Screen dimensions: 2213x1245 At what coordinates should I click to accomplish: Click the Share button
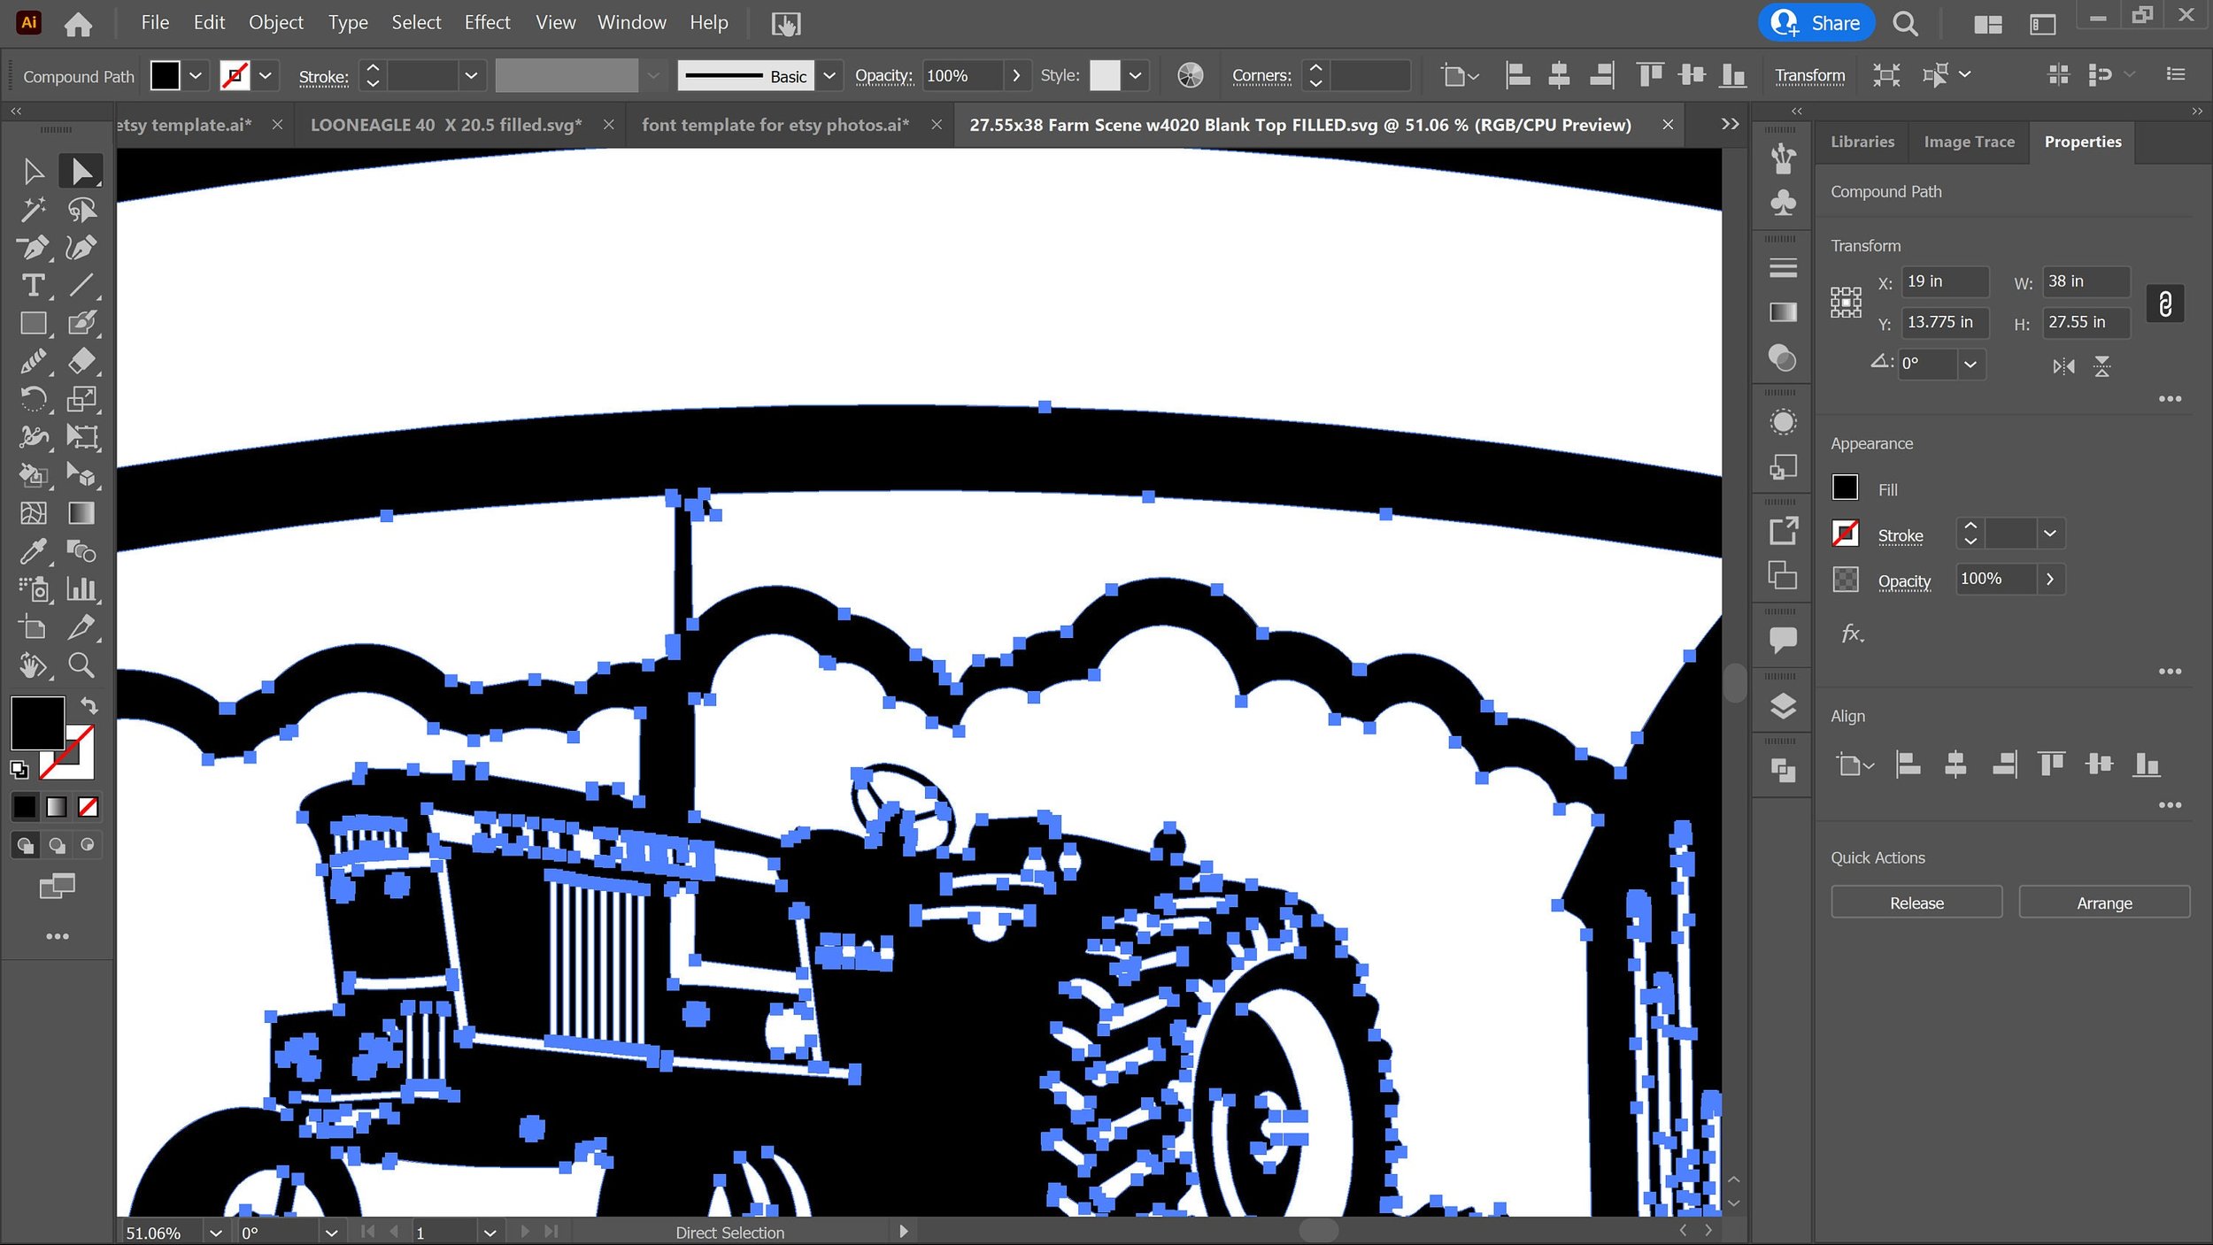[x=1816, y=23]
